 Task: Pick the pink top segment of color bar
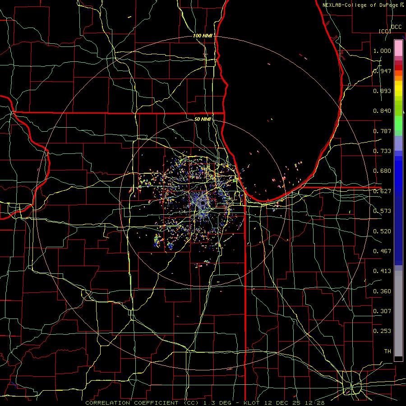click(x=398, y=48)
